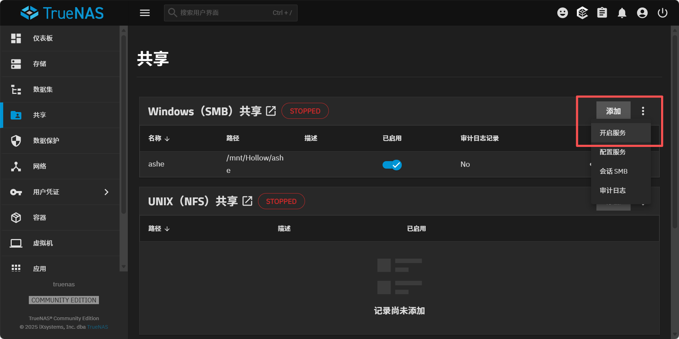The image size is (679, 339).
Task: Open NFS shares external link icon
Action: (x=247, y=201)
